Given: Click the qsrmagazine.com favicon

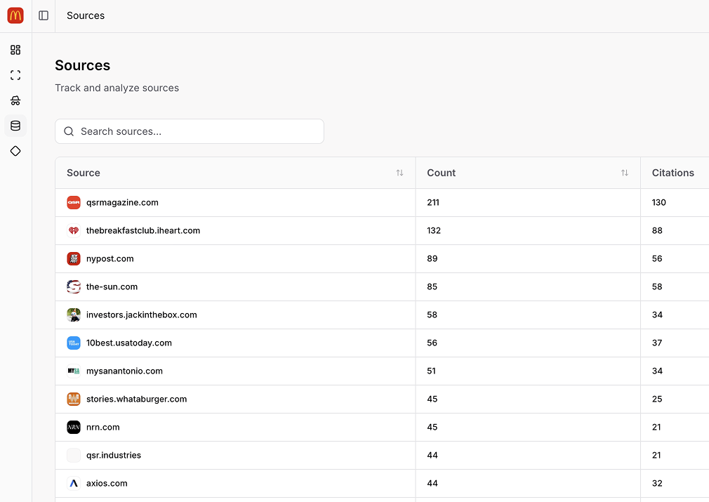Looking at the screenshot, I should 74,202.
